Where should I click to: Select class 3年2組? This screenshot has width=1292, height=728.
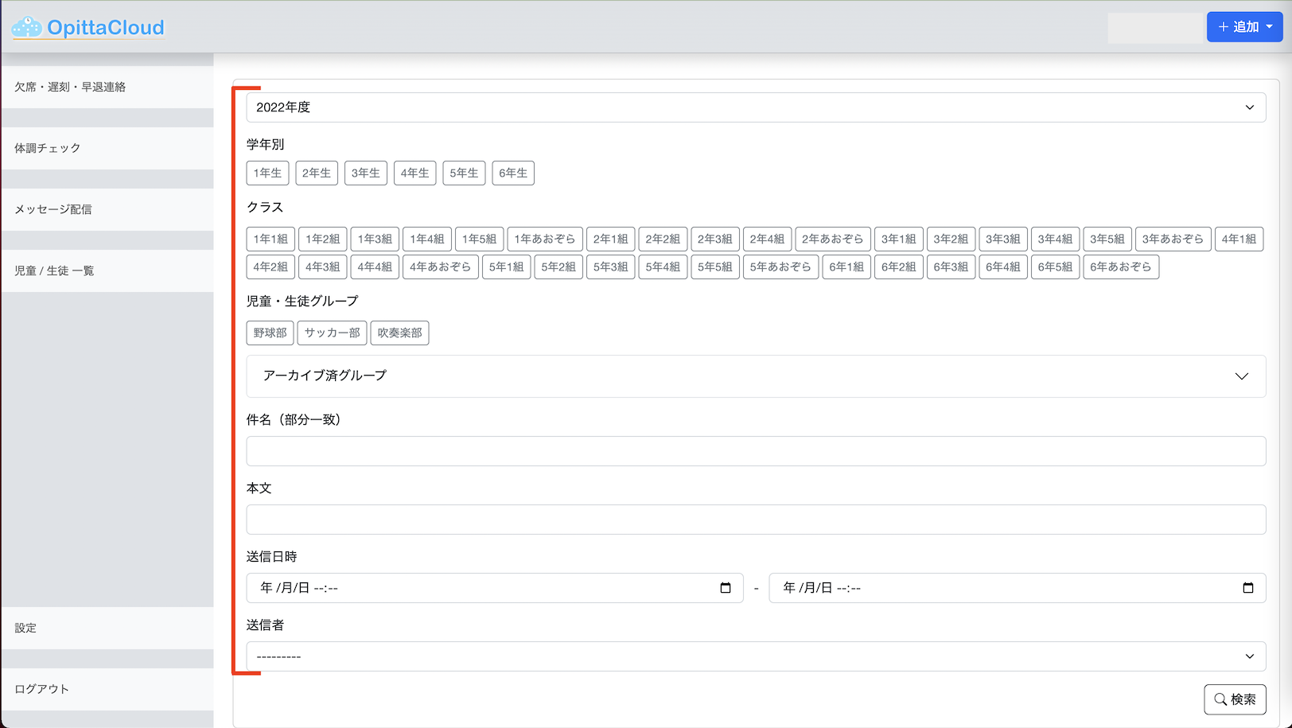coord(951,239)
